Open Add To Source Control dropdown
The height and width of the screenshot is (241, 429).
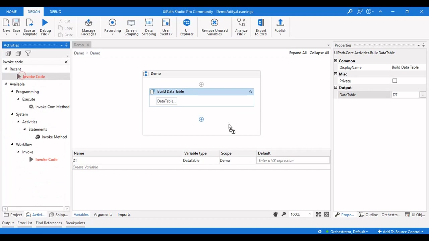tap(401, 232)
